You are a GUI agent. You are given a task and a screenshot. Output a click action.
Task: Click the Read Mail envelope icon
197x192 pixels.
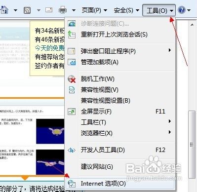(49, 10)
